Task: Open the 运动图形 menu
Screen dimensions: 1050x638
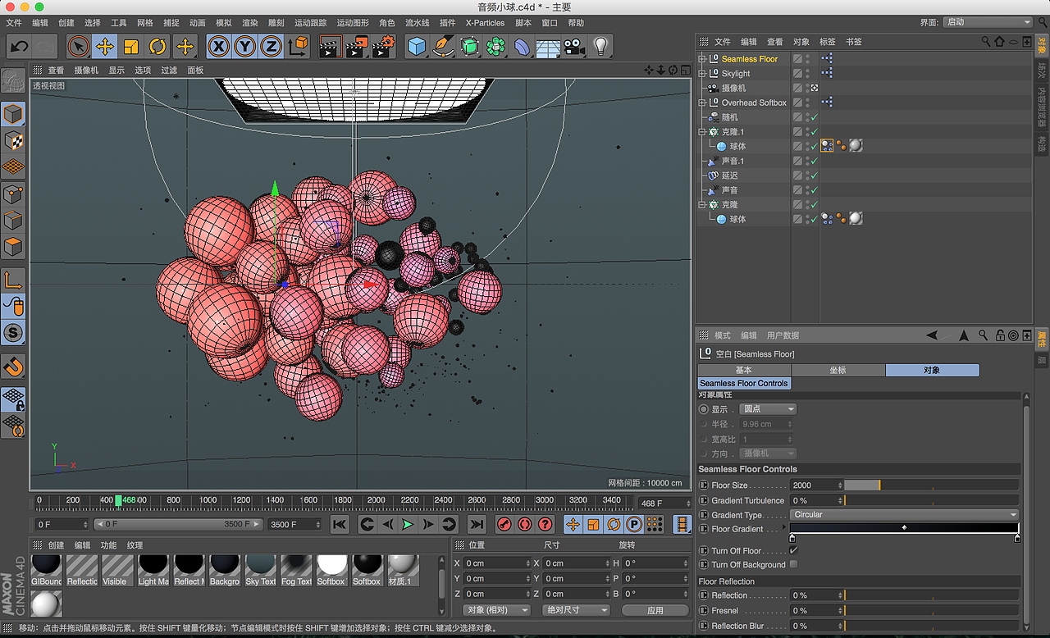Action: pos(353,23)
